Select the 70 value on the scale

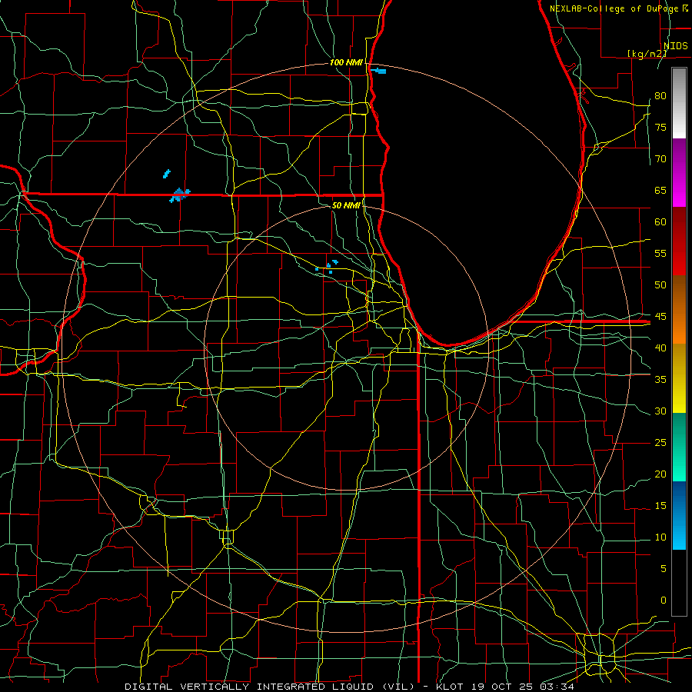pyautogui.click(x=660, y=159)
